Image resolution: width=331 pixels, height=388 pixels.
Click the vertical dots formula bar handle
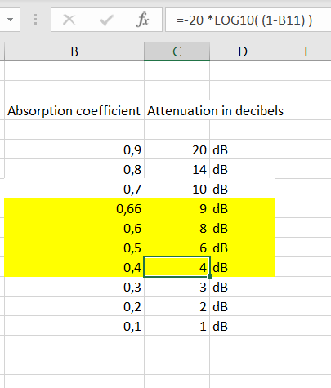click(x=35, y=20)
